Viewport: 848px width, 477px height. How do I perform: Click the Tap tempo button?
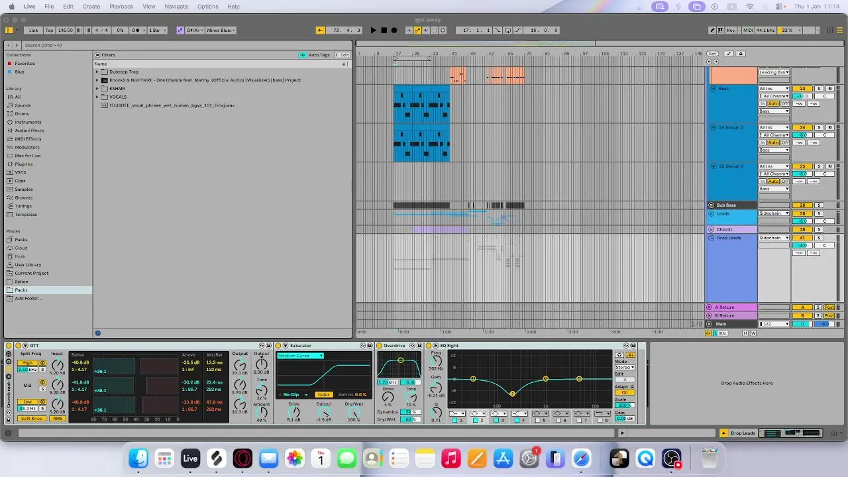tap(48, 30)
